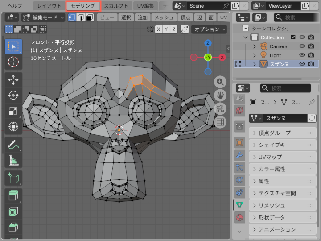This screenshot has width=321, height=241.
Task: Expand the UVマップ panel
Action: click(x=283, y=157)
